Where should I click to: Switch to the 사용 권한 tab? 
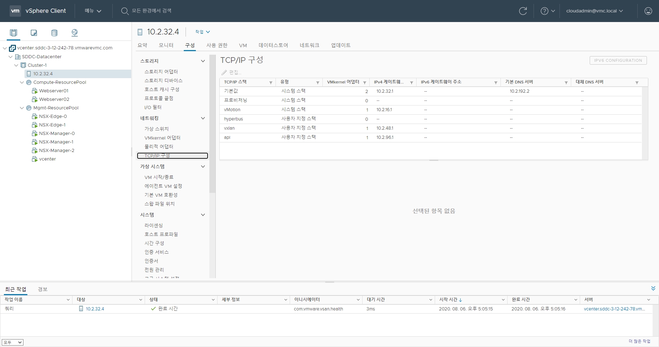(x=217, y=45)
